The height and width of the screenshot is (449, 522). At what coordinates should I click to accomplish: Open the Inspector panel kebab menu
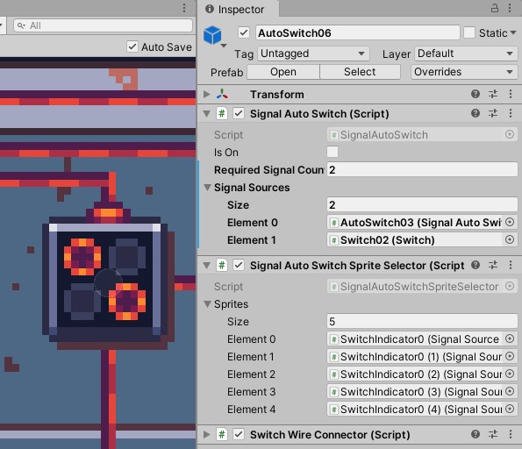[x=510, y=8]
